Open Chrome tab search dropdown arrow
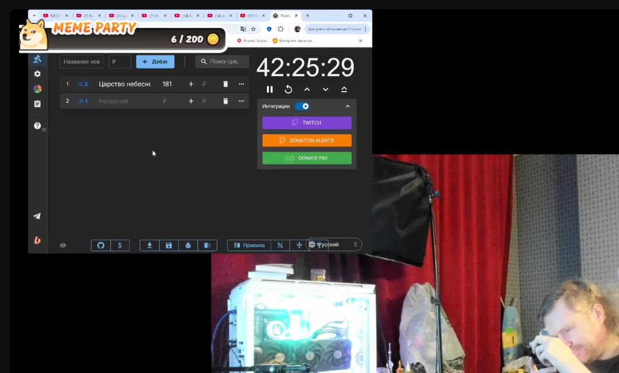Viewport: 619px width, 373px height. point(34,16)
